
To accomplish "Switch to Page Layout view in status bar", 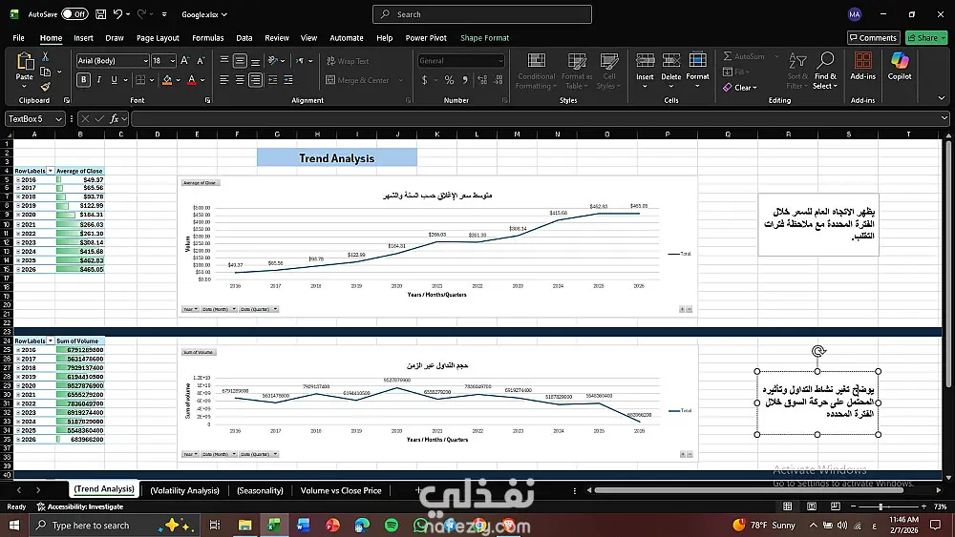I will 811,506.
